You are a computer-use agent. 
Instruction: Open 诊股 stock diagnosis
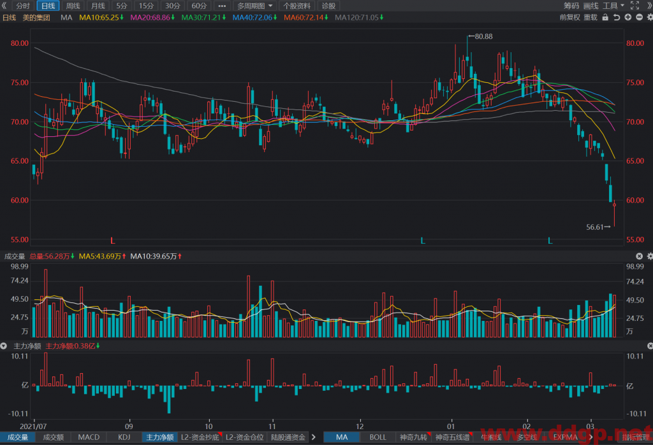[x=328, y=6]
